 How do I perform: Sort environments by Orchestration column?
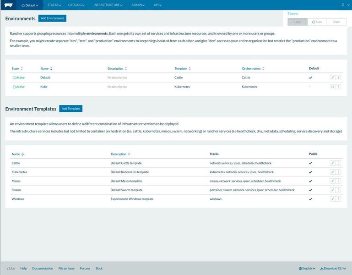[x=253, y=69]
